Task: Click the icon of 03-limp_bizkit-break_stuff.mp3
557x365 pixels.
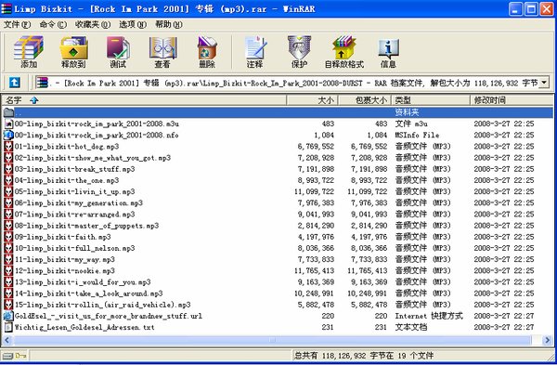Action: coord(8,169)
